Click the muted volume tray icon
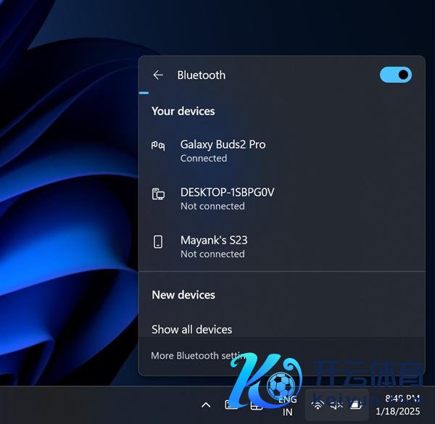The image size is (435, 424). click(336, 405)
